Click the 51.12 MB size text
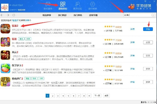 [119, 70]
